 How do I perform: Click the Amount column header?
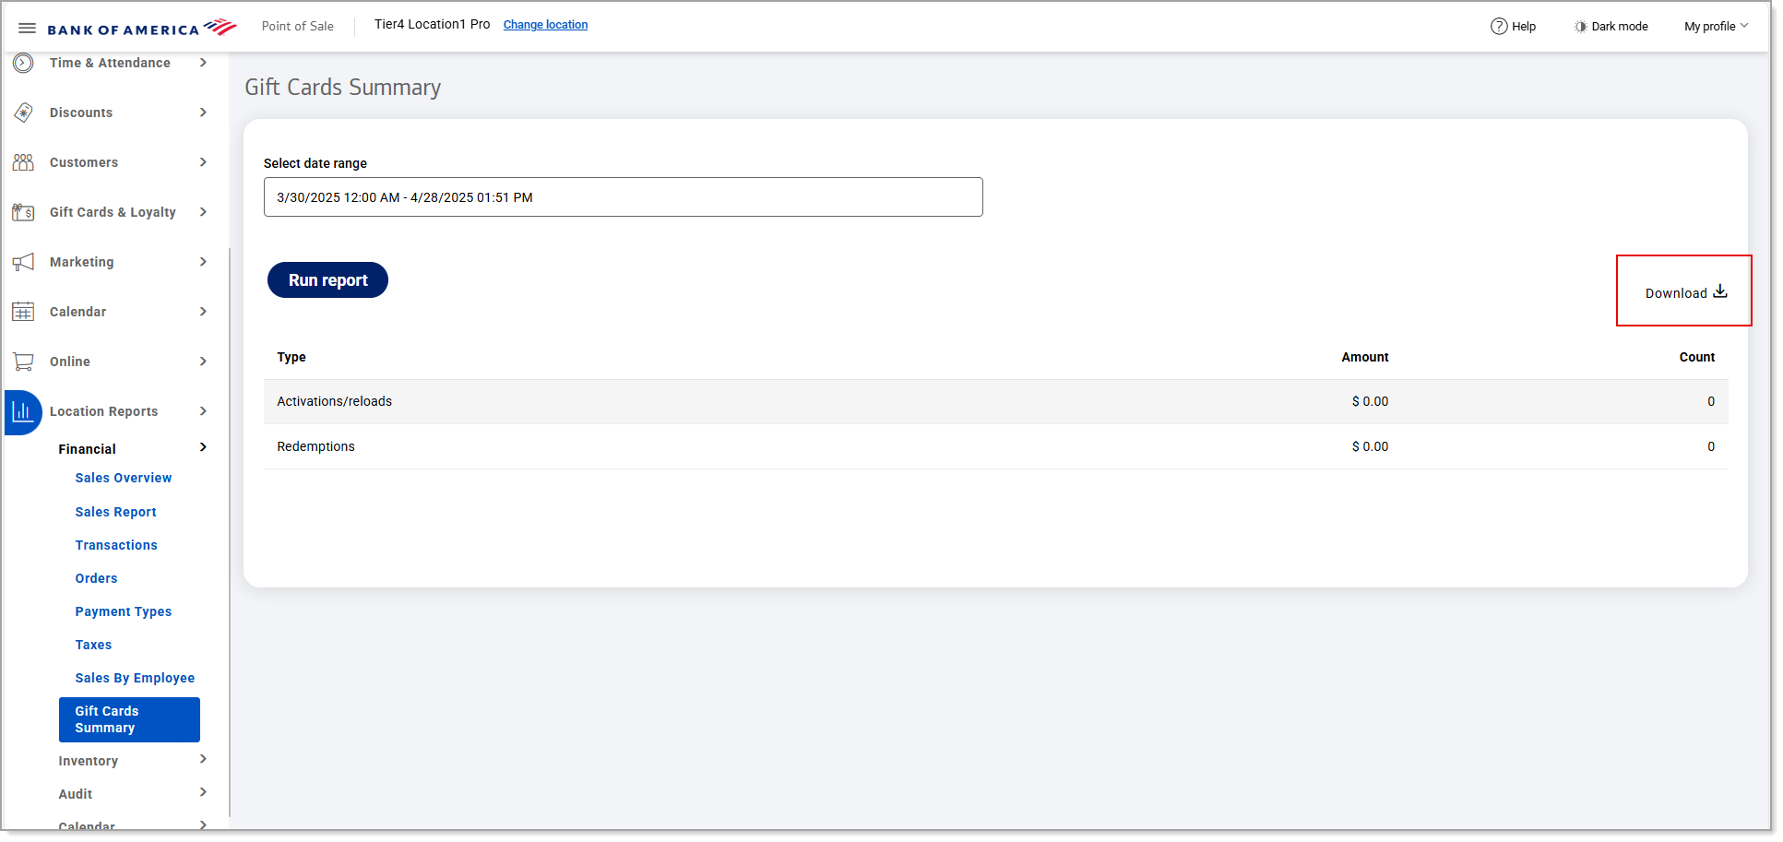(x=1365, y=357)
